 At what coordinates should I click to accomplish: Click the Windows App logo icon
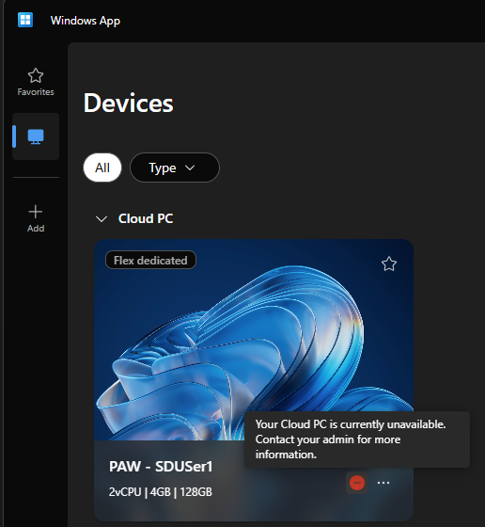25,20
